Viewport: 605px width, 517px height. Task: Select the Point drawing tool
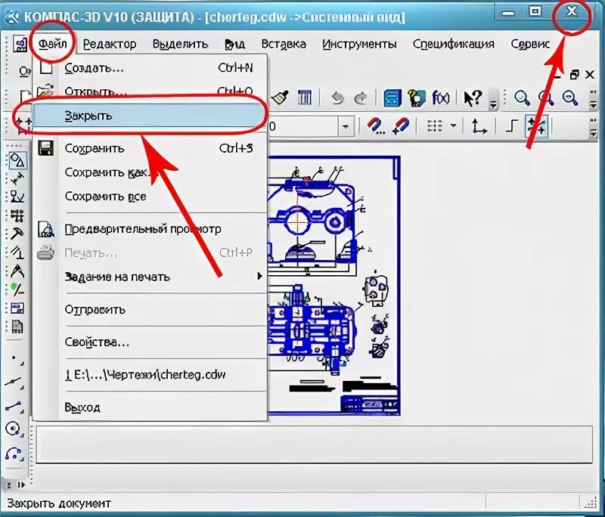tap(15, 359)
